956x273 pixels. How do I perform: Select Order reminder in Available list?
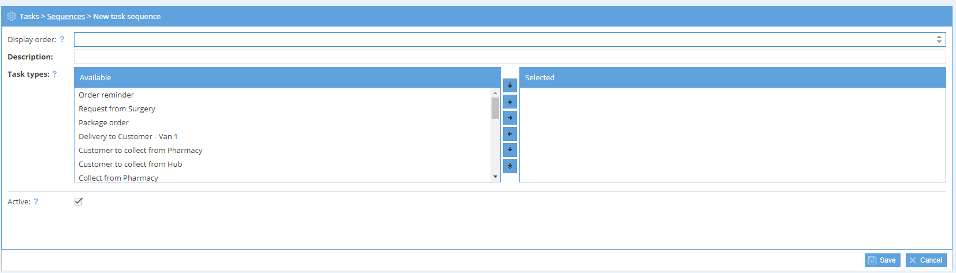coord(106,95)
